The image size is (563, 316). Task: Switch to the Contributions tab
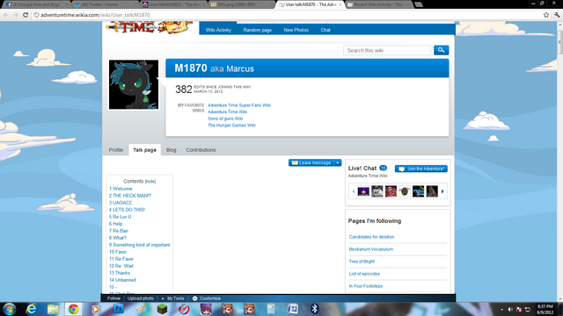point(201,150)
